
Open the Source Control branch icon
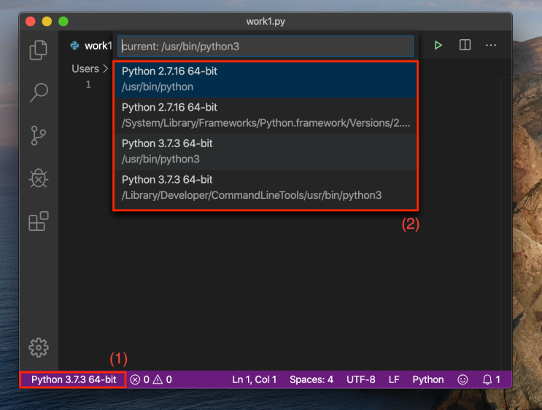click(x=39, y=135)
